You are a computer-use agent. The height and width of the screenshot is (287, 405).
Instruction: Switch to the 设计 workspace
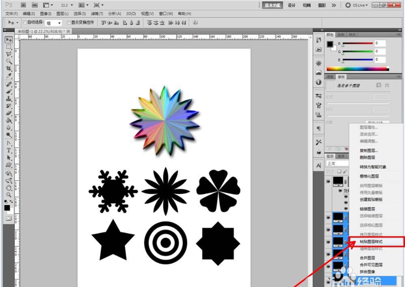(x=292, y=5)
